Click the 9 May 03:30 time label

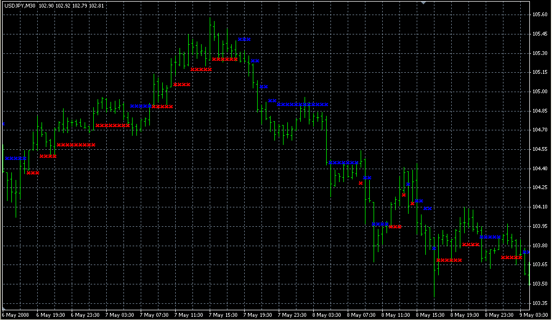(534, 315)
